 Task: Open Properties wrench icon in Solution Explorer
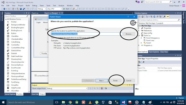[x=164, y=17]
